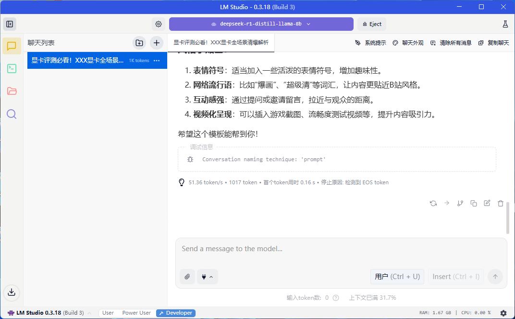The image size is (515, 319).
Task: Click the 希望这个模板能帮到你 line
Action: [218, 134]
